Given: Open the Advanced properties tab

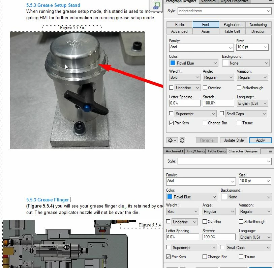Looking at the screenshot, I should coord(179,31).
